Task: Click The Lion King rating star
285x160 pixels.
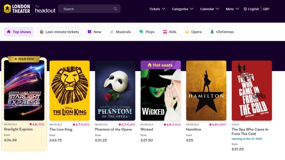Action: click(74, 125)
